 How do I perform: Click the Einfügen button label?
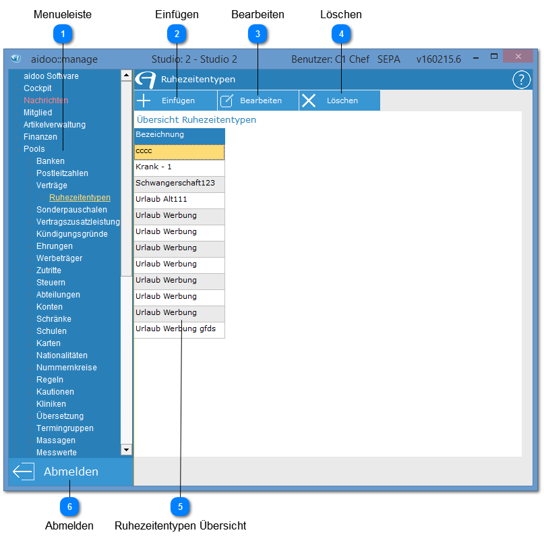point(178,101)
